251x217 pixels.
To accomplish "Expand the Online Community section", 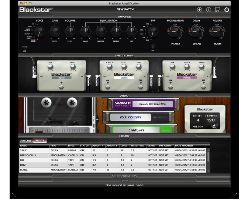I will pos(124,176).
